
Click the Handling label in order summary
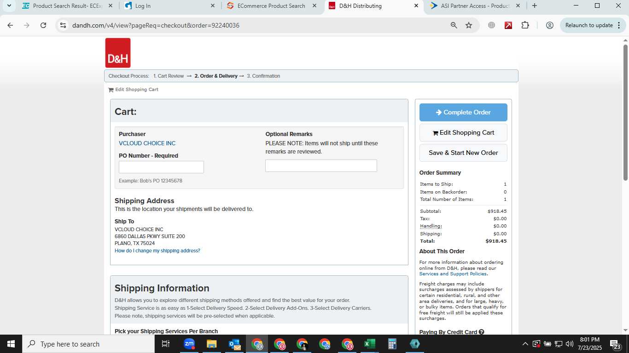click(431, 226)
